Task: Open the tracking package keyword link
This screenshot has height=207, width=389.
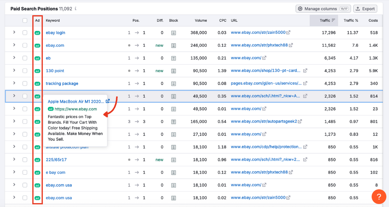Action: pos(62,84)
